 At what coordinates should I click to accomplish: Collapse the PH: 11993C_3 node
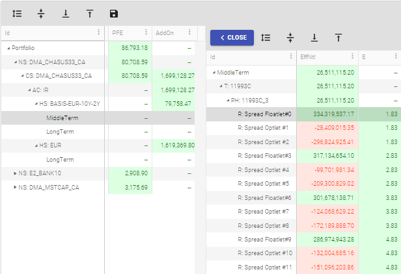[x=228, y=101]
